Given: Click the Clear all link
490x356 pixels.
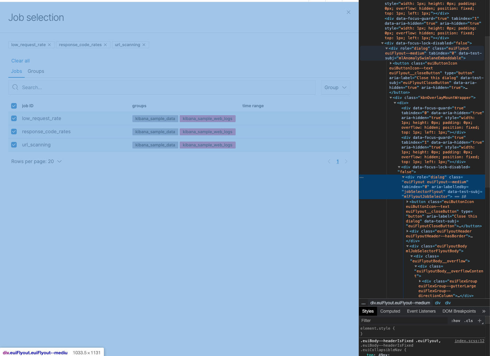Looking at the screenshot, I should click(x=20, y=60).
